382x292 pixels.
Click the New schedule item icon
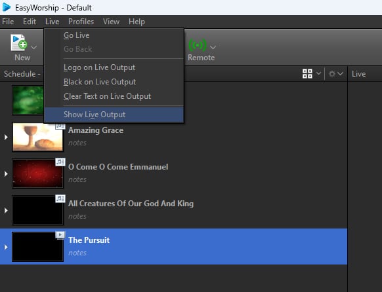click(19, 43)
